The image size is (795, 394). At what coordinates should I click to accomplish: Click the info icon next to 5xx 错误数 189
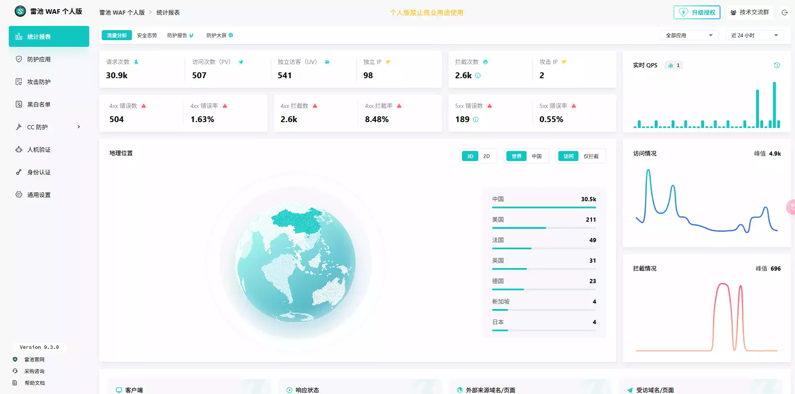pos(475,120)
